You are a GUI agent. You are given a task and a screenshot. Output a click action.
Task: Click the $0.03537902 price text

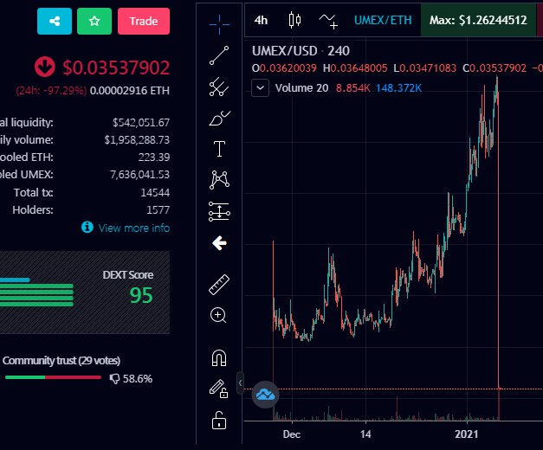click(116, 67)
